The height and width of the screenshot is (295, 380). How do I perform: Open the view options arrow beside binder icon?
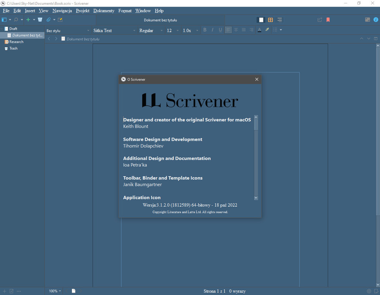10,20
